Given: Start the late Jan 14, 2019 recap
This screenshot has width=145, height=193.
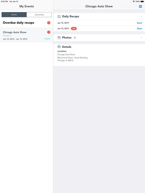Looking at the screenshot, I should (x=139, y=29).
